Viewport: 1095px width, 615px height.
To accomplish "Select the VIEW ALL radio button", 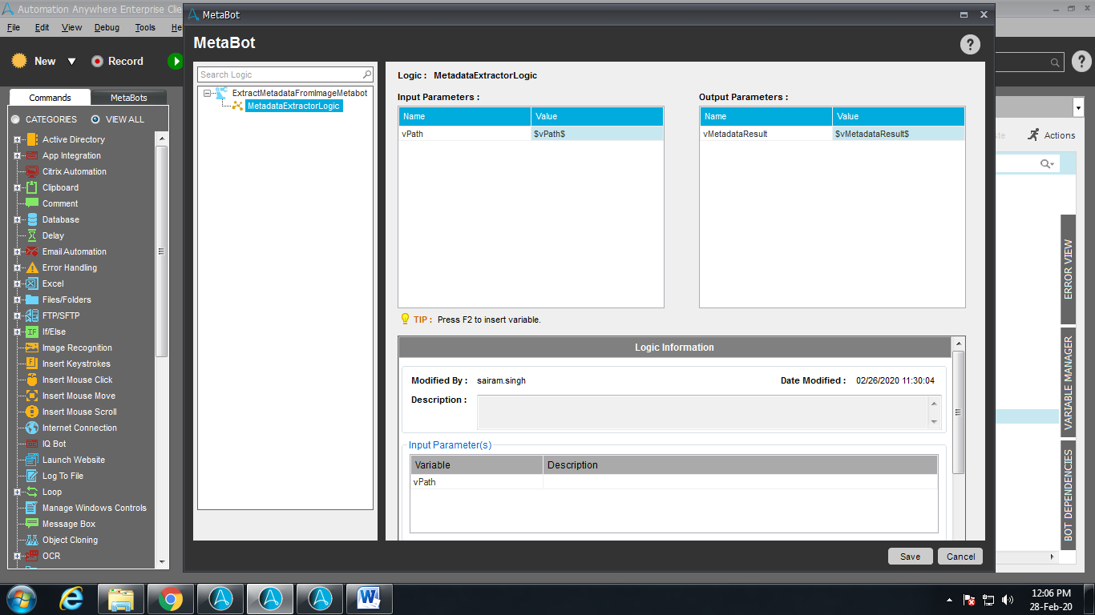I will coord(95,119).
